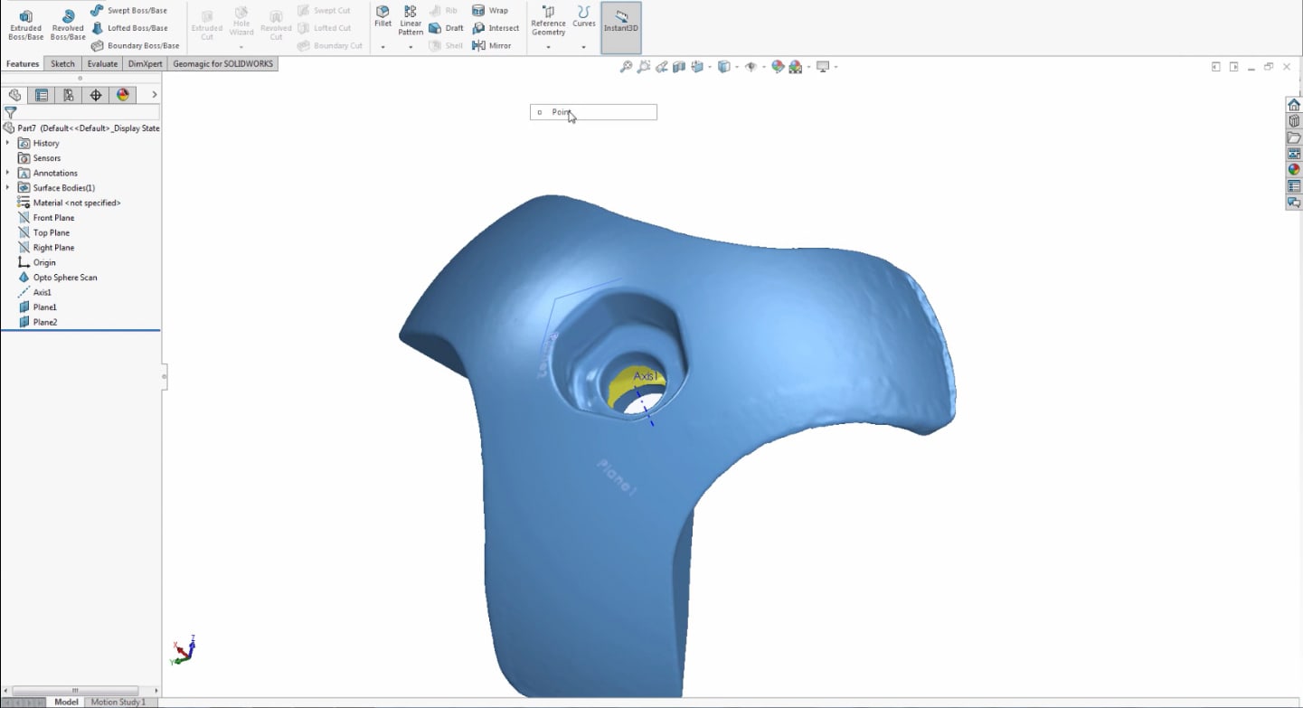Choose Lofted Boss/Base feature
Viewport: 1303px width, 708px height.
128,28
